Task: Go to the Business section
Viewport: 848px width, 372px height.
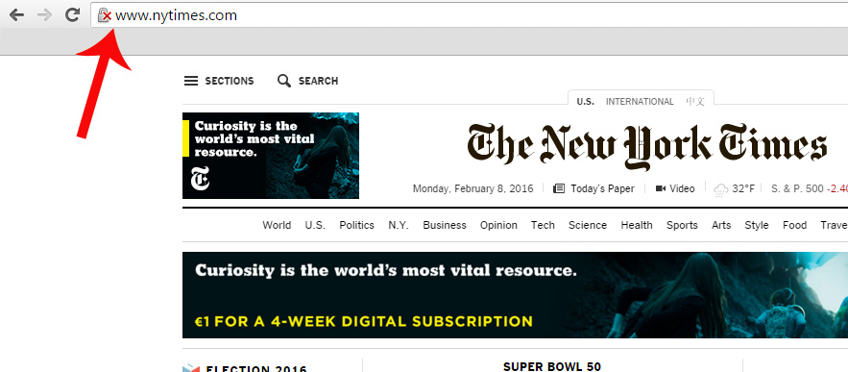Action: pos(445,225)
